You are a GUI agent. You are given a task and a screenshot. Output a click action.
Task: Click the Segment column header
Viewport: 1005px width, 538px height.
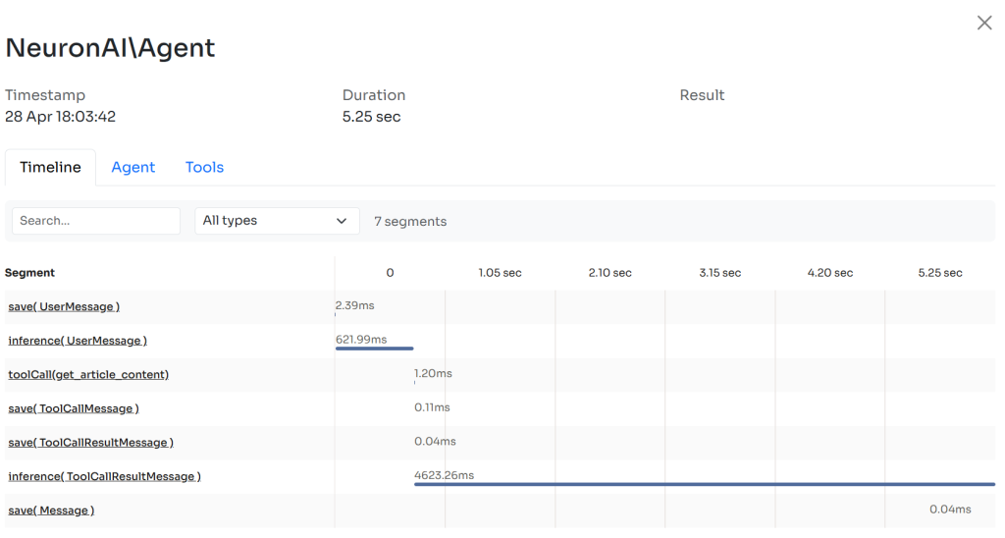click(29, 273)
